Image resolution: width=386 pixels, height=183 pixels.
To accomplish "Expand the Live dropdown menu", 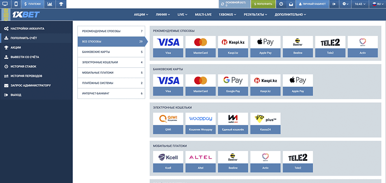I will pyautogui.click(x=182, y=15).
